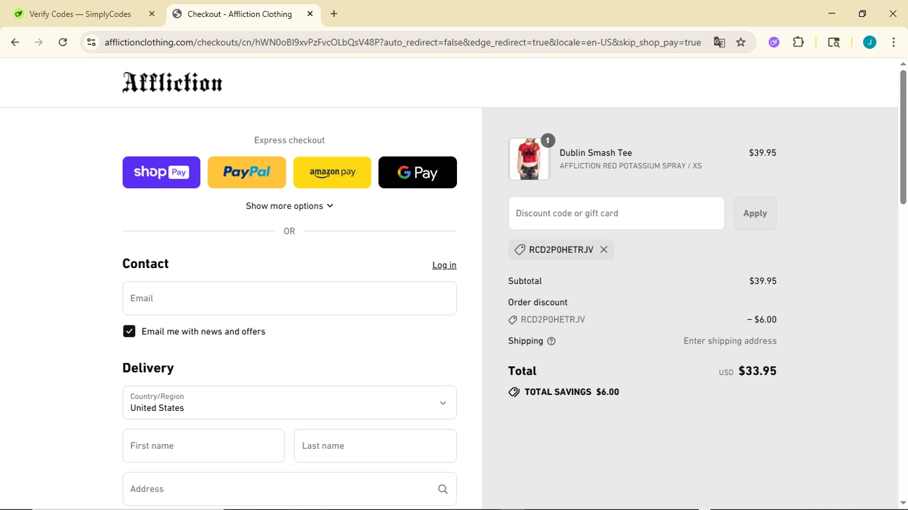The height and width of the screenshot is (510, 908).
Task: Click the shipping help question mark icon
Action: pyautogui.click(x=551, y=341)
